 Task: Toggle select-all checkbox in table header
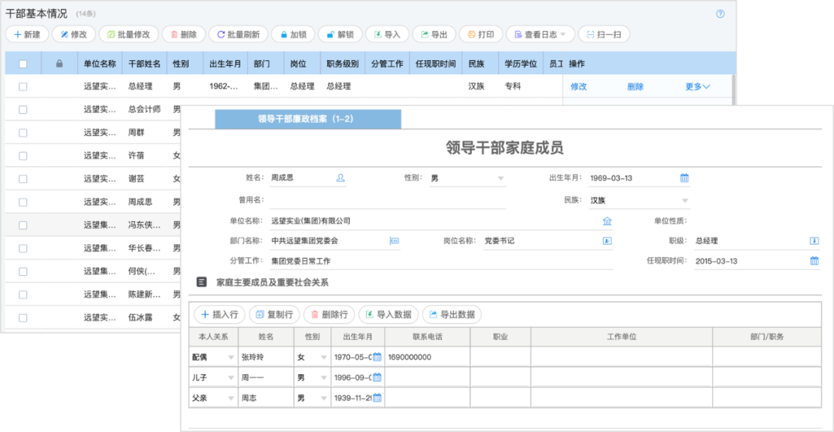23,64
